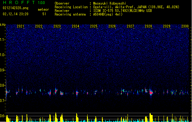Click the 2325 time marker

click(x=94, y=26)
